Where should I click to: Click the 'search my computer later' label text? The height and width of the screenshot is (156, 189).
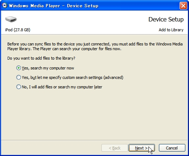pyautogui.click(x=80, y=87)
